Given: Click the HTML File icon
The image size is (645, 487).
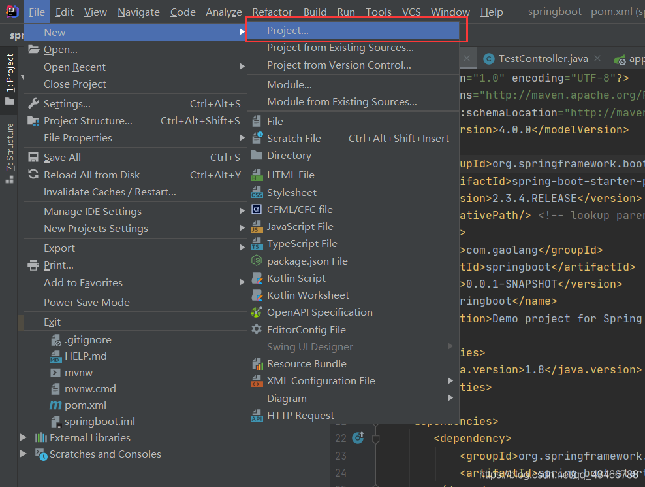Looking at the screenshot, I should 257,175.
